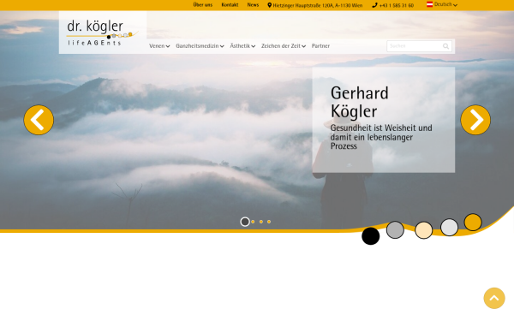Click the +43 1 585 31 60 phone number
514x321 pixels.
[397, 6]
